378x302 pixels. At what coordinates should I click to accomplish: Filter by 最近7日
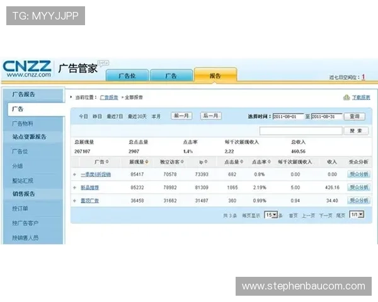[x=115, y=116]
